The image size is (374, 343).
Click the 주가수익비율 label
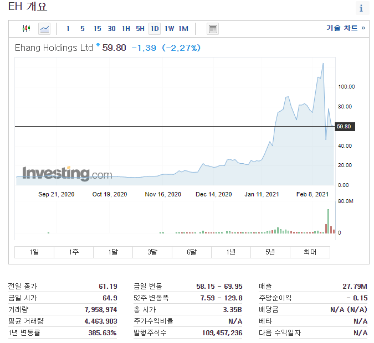(153, 321)
